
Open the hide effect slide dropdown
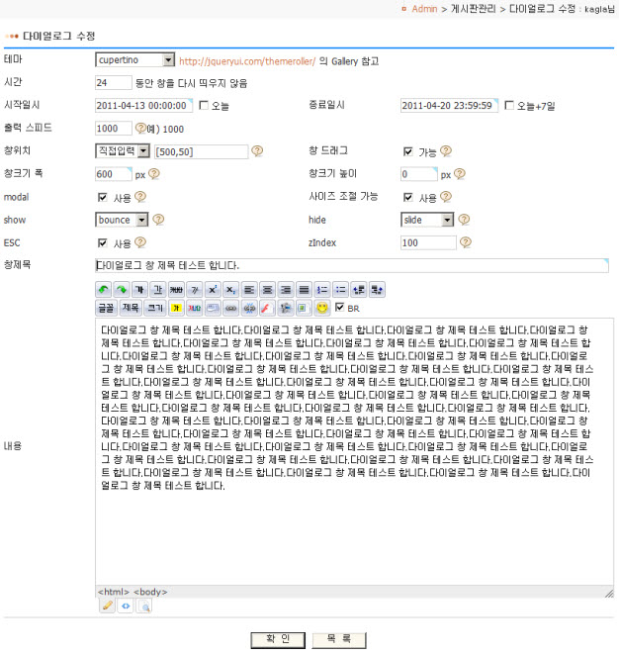[x=448, y=220]
